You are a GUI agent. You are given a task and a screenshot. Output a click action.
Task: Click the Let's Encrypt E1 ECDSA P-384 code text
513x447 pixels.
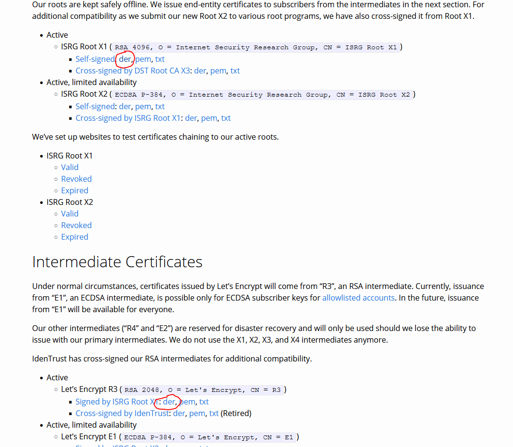208,437
